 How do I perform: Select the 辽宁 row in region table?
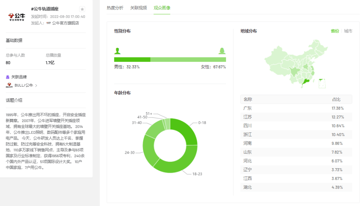tap(296, 170)
